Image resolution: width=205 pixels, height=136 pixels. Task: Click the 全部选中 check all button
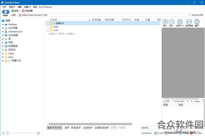click(88, 128)
